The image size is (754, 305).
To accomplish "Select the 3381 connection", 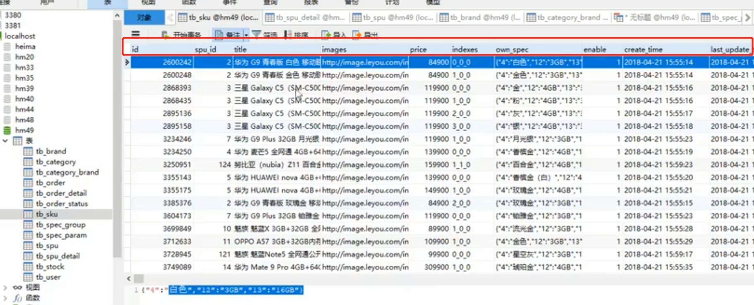I will click(x=13, y=26).
